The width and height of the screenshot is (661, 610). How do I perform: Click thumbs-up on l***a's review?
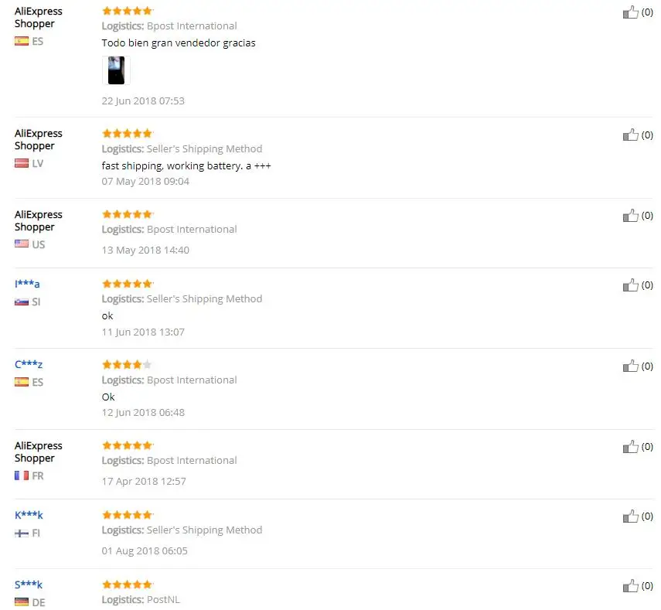coord(631,285)
